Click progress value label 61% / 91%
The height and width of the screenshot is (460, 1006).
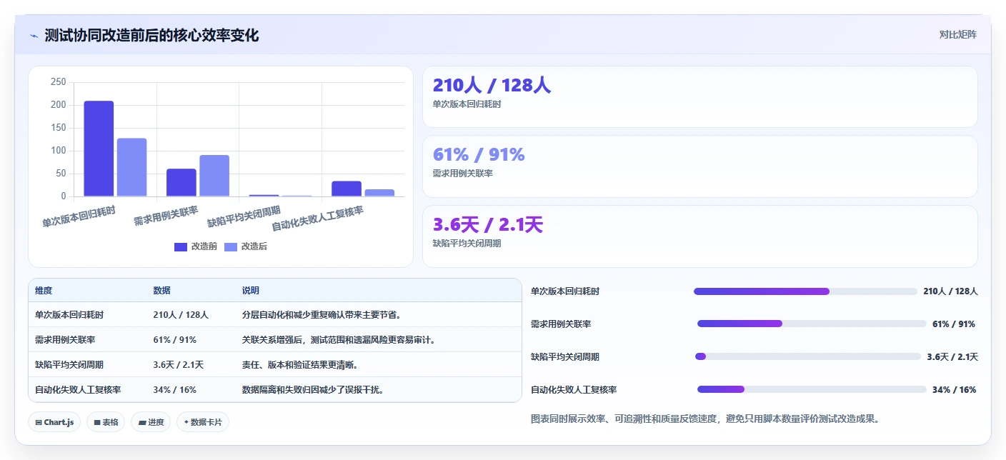[954, 324]
